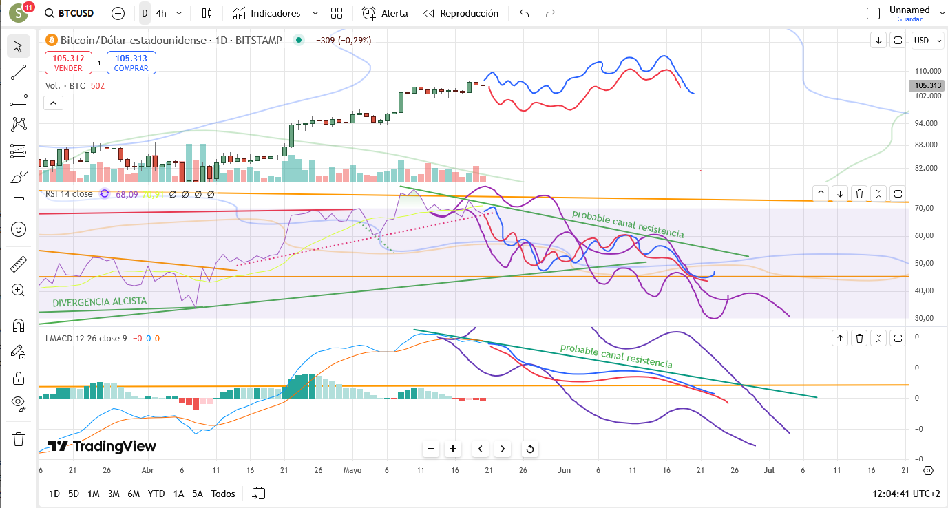This screenshot has width=948, height=508.
Task: Open the go to date calendar
Action: click(259, 494)
